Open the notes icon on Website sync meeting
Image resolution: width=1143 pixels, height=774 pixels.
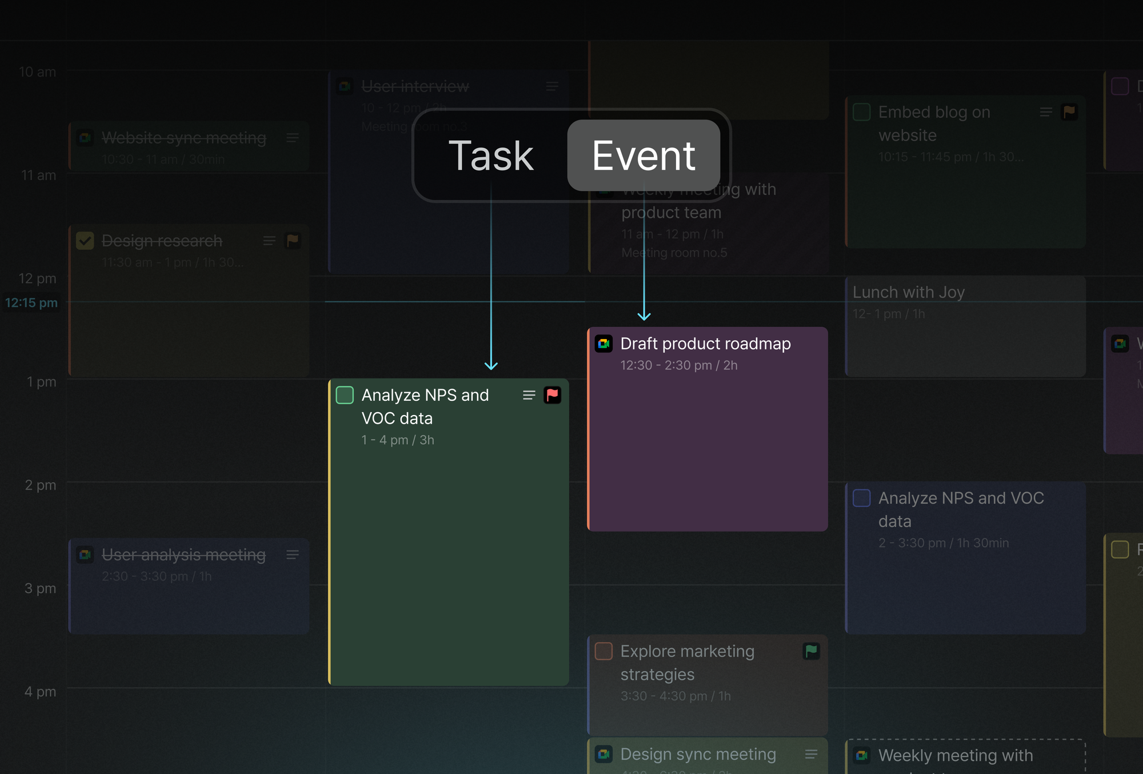point(293,138)
